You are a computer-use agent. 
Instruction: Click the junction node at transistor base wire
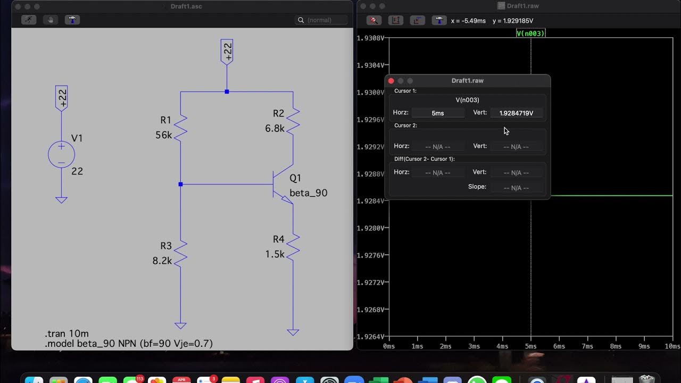pos(180,184)
